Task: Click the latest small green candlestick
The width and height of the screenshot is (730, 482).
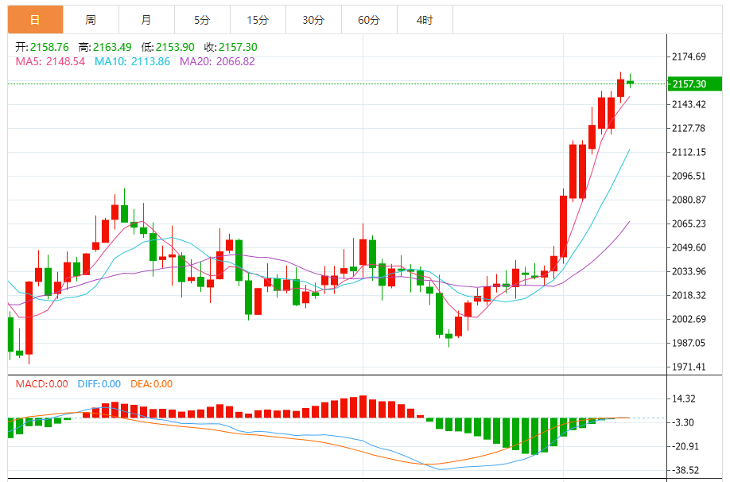Action: 631,82
